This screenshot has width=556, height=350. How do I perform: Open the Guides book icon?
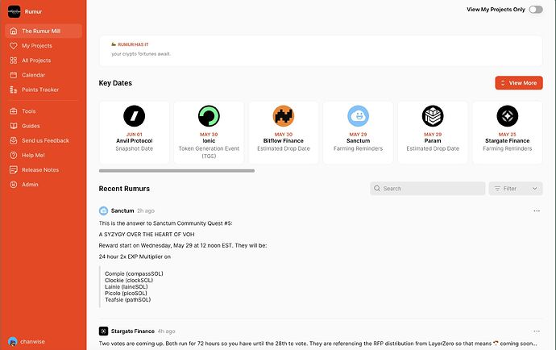14,126
